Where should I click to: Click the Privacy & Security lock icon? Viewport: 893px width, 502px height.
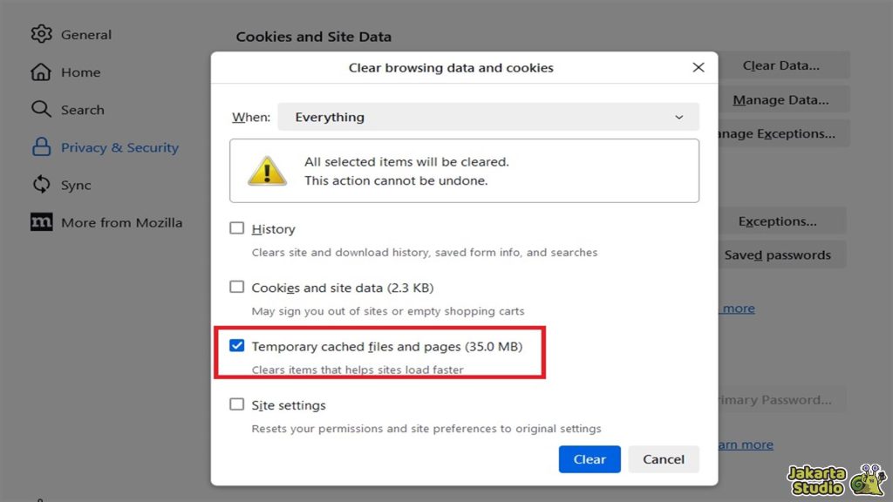(41, 147)
